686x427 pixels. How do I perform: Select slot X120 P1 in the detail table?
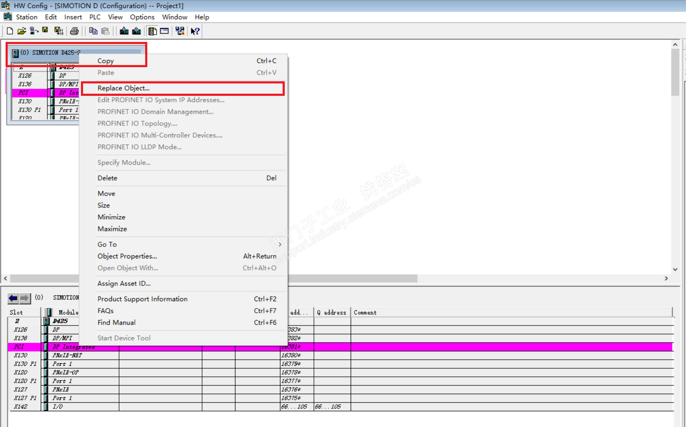point(25,381)
